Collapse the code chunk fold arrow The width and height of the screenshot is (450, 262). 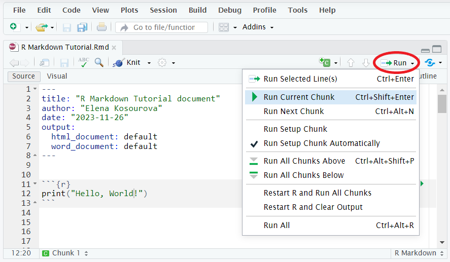[x=35, y=183]
